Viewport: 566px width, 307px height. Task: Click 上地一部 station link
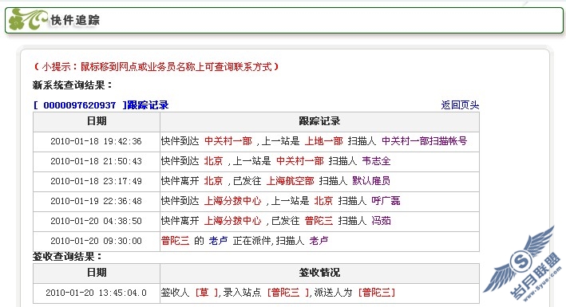click(324, 141)
